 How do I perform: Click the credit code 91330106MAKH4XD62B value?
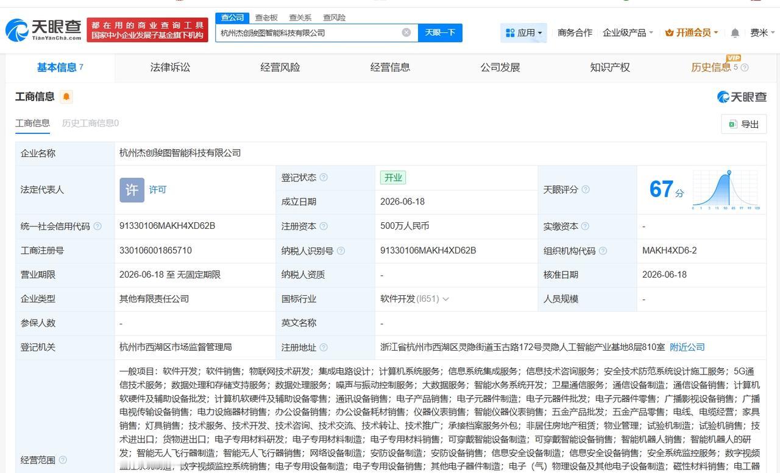168,226
